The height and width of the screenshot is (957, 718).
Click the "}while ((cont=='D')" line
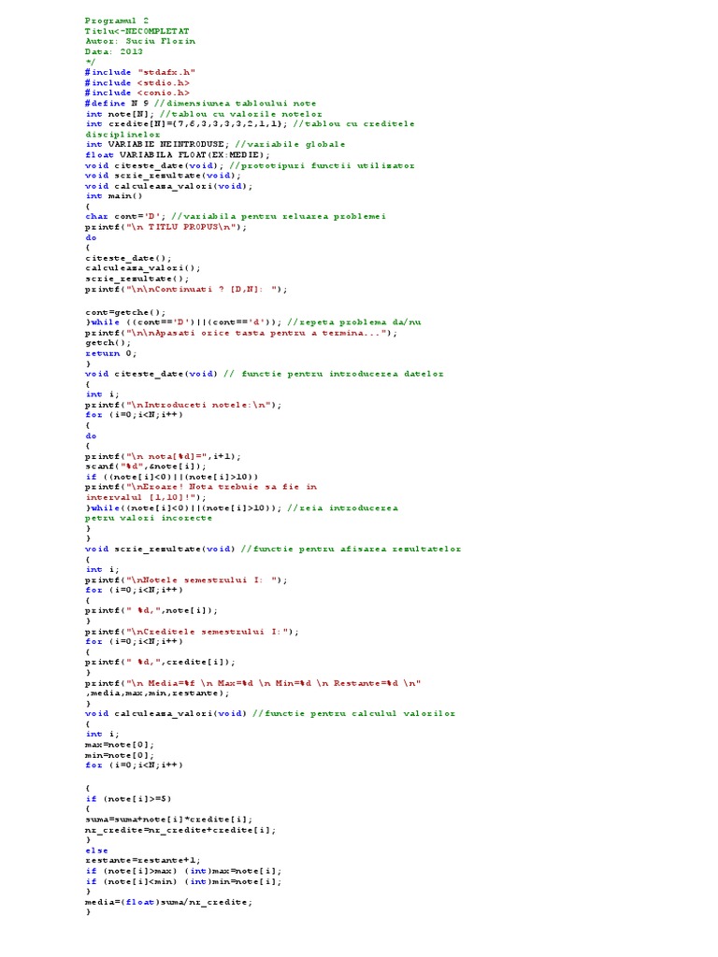(x=252, y=322)
